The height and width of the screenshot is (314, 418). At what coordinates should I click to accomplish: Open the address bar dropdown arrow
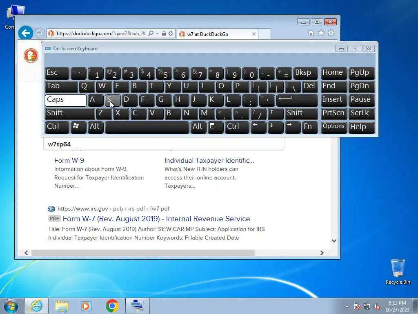click(x=157, y=34)
